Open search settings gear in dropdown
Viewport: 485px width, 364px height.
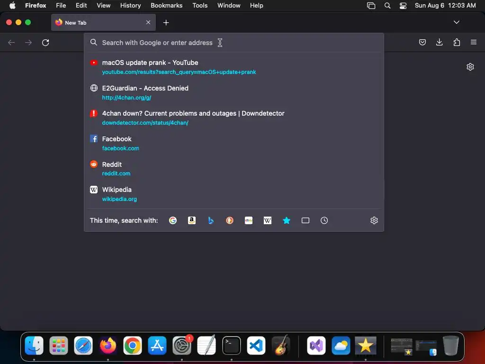[x=374, y=220]
